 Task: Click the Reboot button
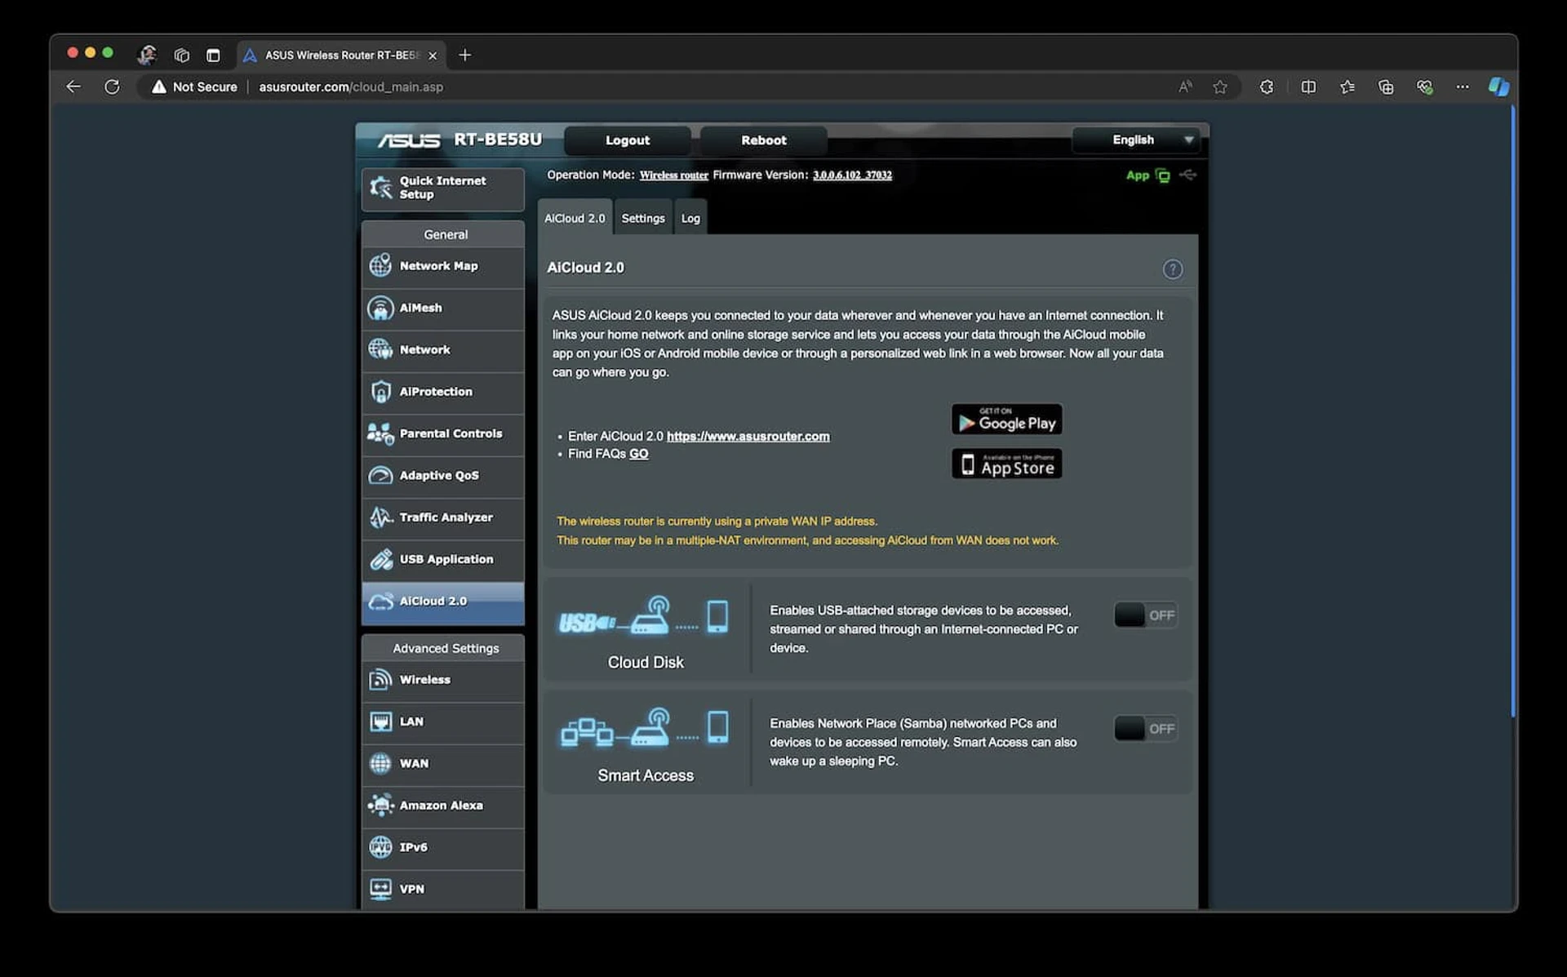coord(764,140)
